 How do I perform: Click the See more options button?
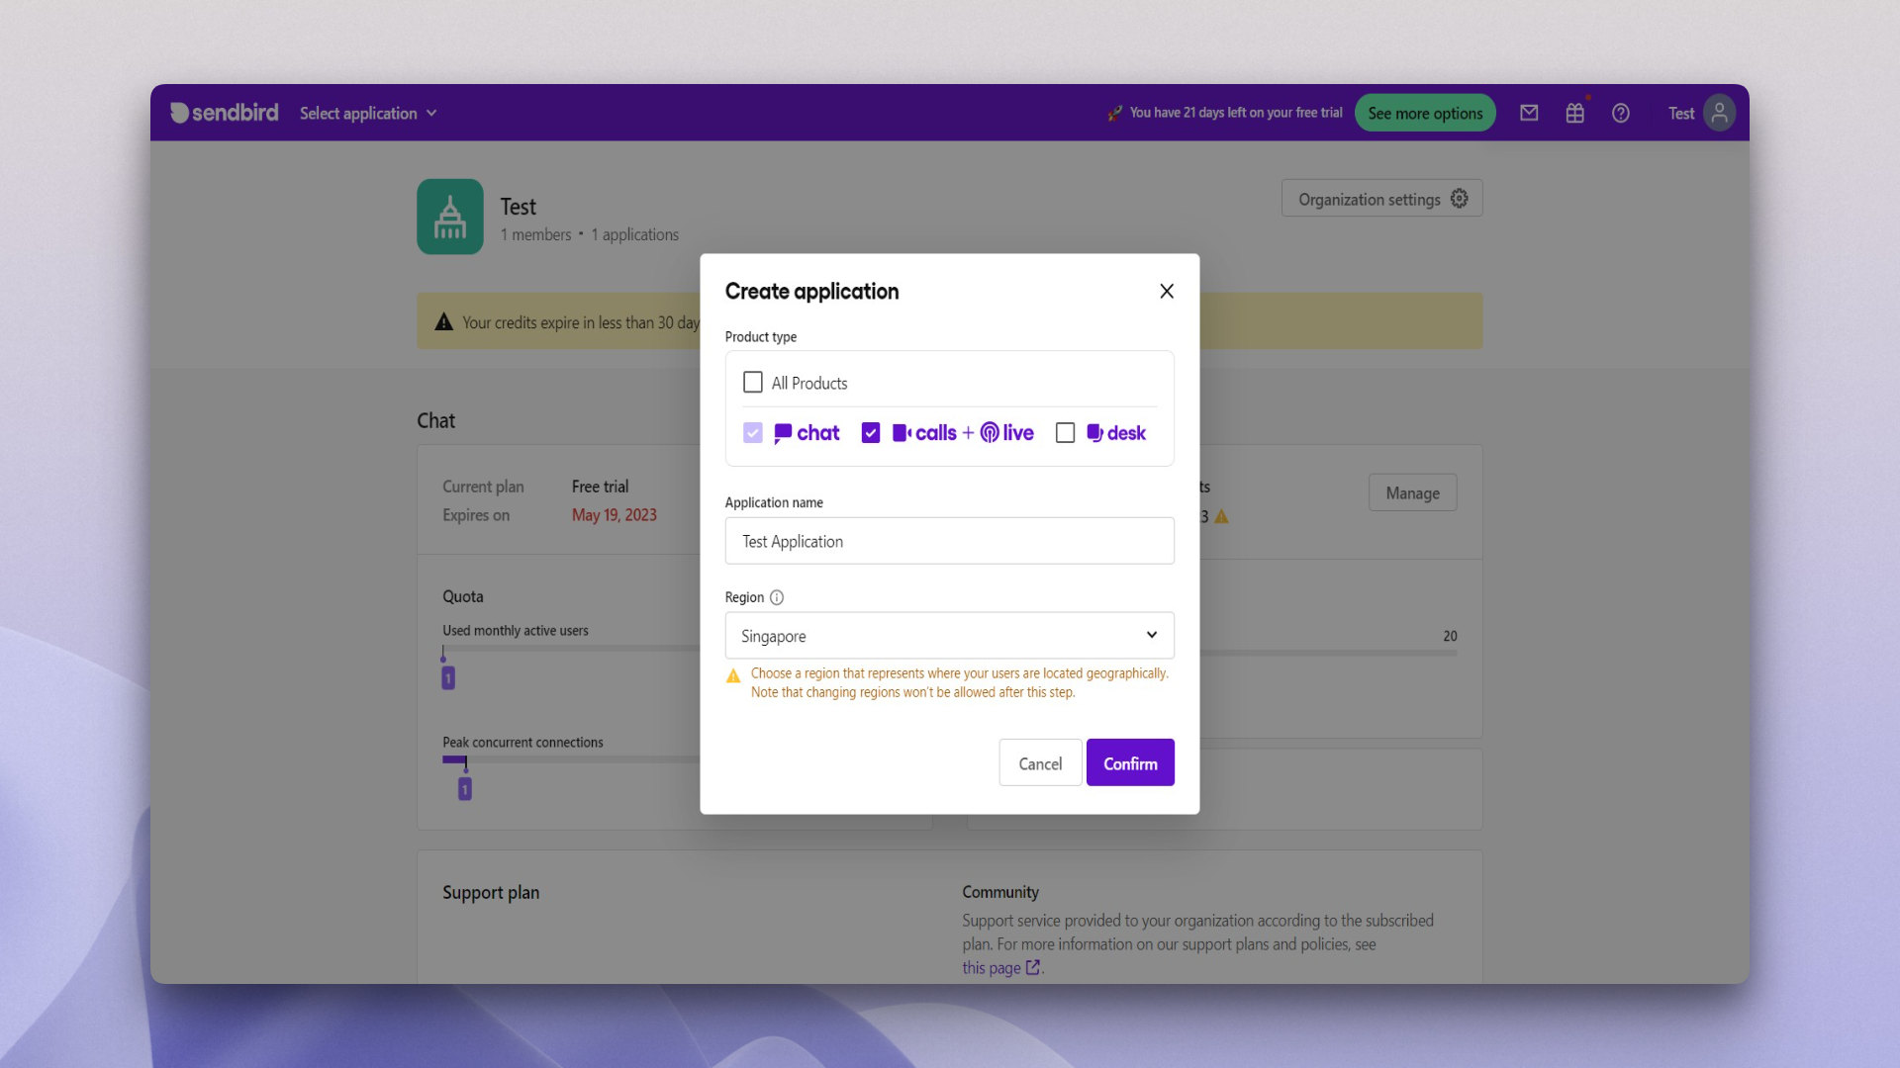[x=1424, y=113]
